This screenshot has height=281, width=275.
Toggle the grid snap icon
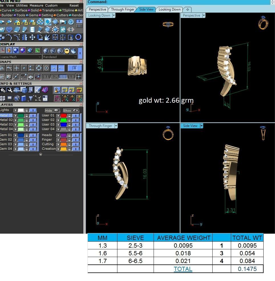pos(79,77)
